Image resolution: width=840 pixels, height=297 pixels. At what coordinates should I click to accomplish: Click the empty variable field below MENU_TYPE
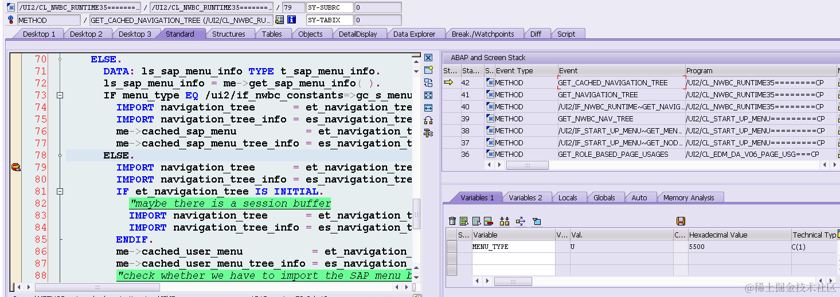513,258
